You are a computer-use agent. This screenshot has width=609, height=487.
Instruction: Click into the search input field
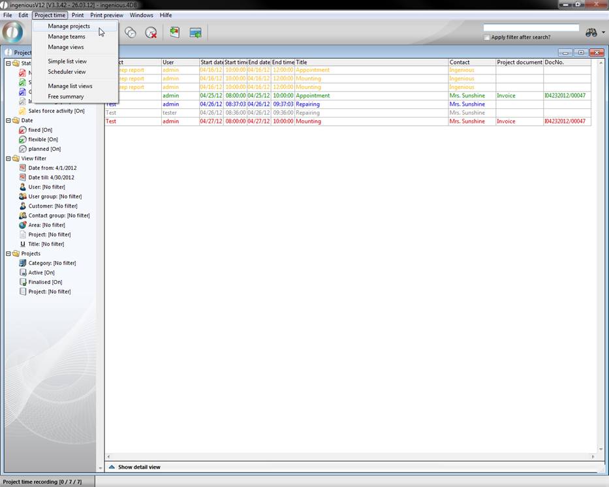tap(531, 28)
